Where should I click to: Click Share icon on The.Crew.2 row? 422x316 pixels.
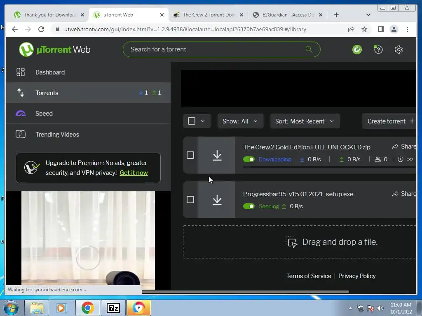coord(395,146)
